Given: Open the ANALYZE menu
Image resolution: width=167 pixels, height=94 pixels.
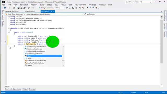Looking at the screenshot, I should click(x=92, y=5).
